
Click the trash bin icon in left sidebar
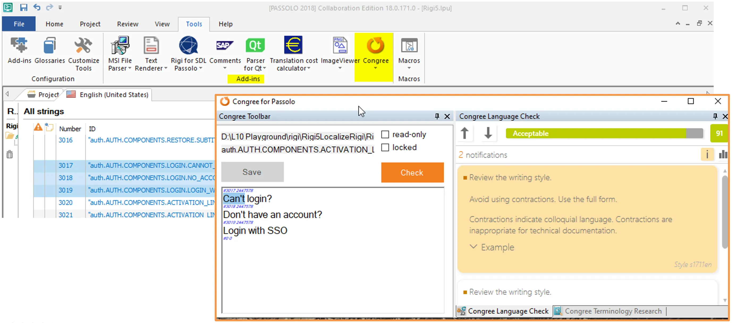(10, 155)
